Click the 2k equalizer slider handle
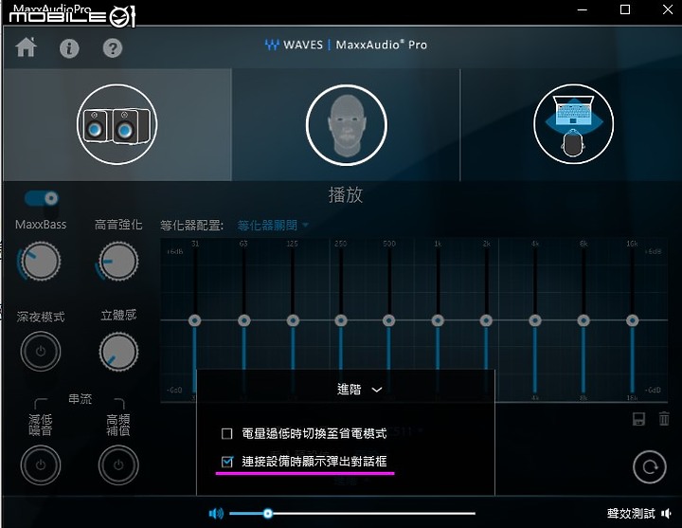Viewport: 682px width, 528px height. click(486, 320)
